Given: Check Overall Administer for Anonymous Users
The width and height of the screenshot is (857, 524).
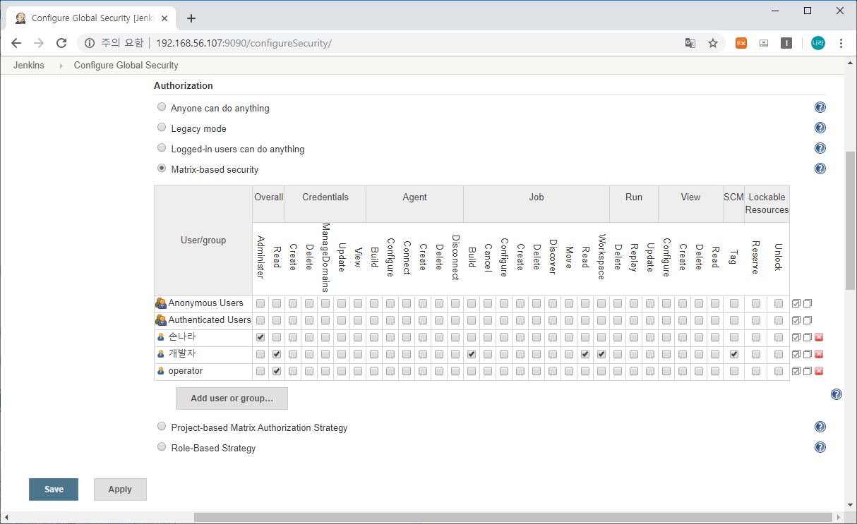Looking at the screenshot, I should [260, 303].
